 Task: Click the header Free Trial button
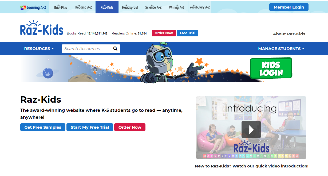188,33
